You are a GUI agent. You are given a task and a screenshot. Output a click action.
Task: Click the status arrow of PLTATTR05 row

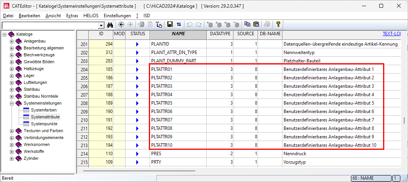pyautogui.click(x=138, y=103)
